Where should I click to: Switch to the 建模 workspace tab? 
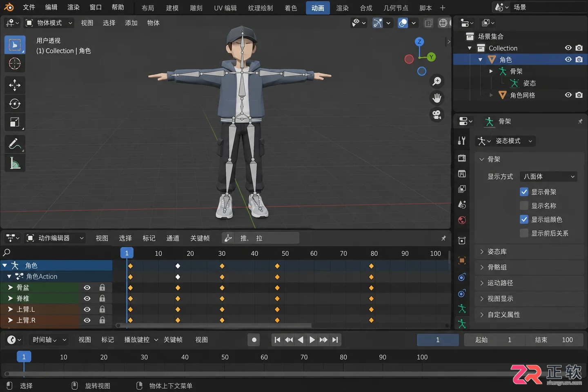click(172, 8)
